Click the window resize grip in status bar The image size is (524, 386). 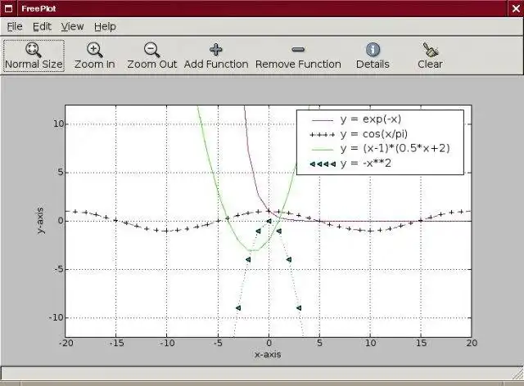point(518,375)
